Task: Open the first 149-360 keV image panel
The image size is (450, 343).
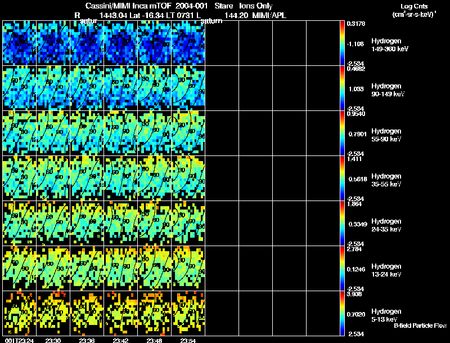Action: point(19,43)
